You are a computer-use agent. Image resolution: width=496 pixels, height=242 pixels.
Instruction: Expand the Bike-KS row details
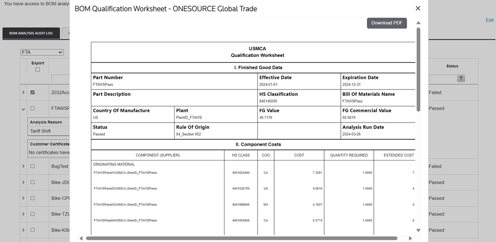tap(23, 230)
